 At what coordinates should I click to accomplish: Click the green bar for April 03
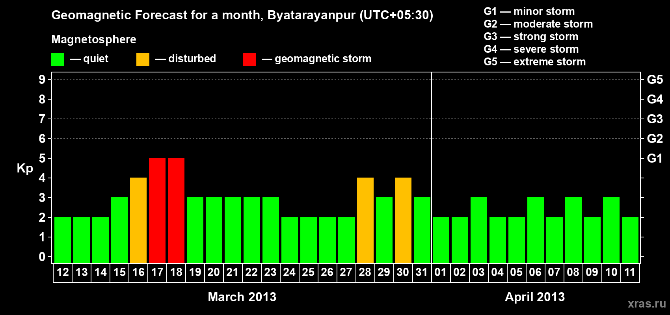tap(479, 230)
